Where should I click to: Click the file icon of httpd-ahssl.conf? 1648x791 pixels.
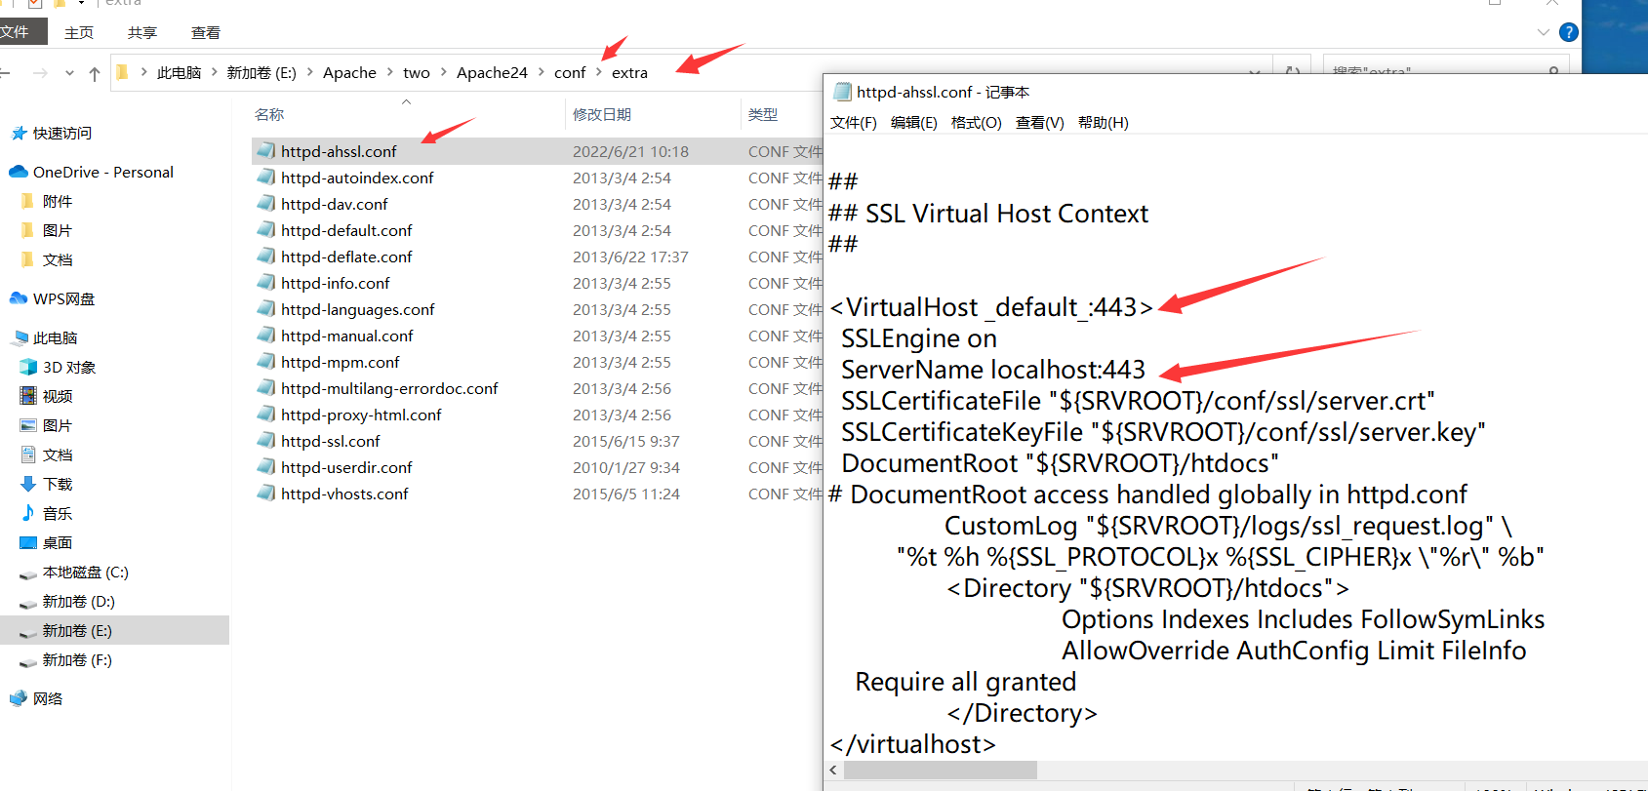(265, 151)
